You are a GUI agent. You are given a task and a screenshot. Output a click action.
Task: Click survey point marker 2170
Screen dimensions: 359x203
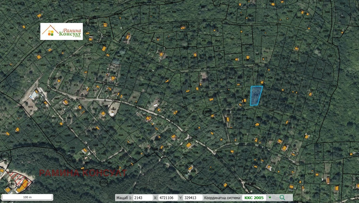click(48, 88)
